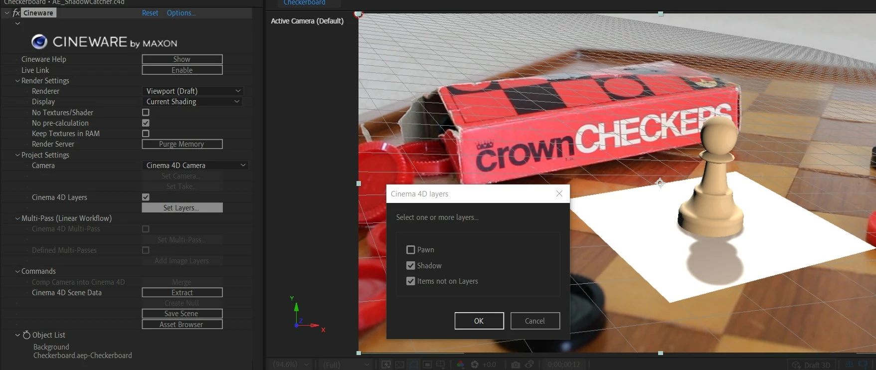Screen dimensions: 876x370
Task: Click Reset link for Cineware effect
Action: pyautogui.click(x=150, y=13)
